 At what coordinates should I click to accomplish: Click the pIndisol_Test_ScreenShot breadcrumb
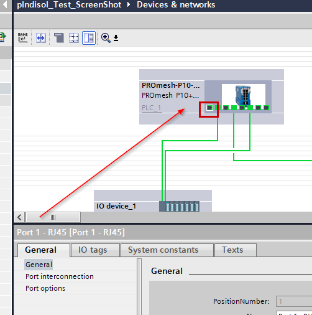click(69, 4)
